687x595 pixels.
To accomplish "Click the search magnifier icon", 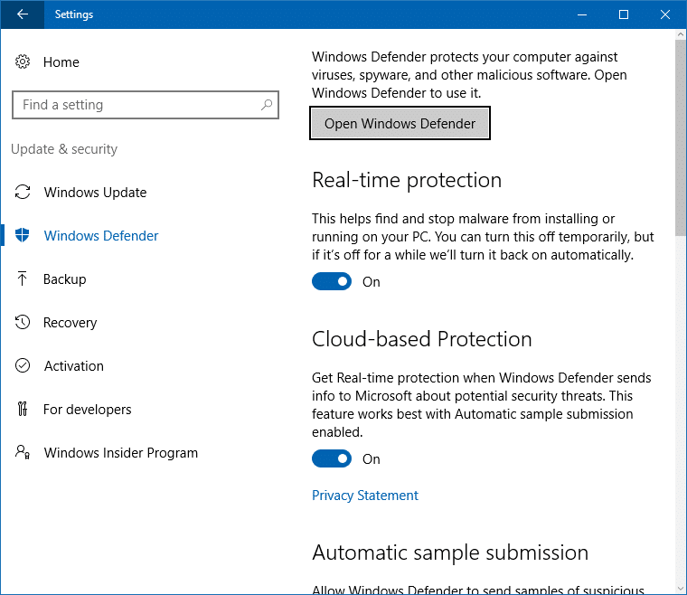I will pyautogui.click(x=267, y=105).
